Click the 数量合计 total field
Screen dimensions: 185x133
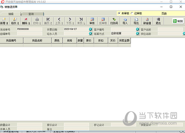pos(30,125)
